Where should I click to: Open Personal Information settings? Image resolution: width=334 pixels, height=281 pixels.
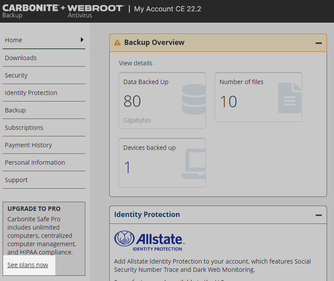click(35, 163)
